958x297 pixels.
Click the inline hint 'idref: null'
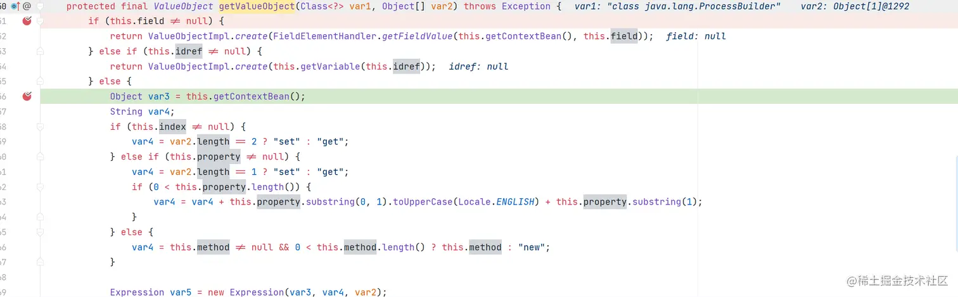(x=478, y=66)
